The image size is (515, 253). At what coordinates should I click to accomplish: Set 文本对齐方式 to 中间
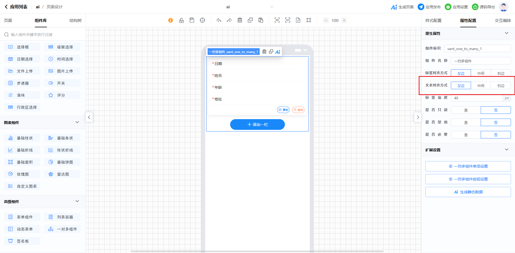pos(481,86)
